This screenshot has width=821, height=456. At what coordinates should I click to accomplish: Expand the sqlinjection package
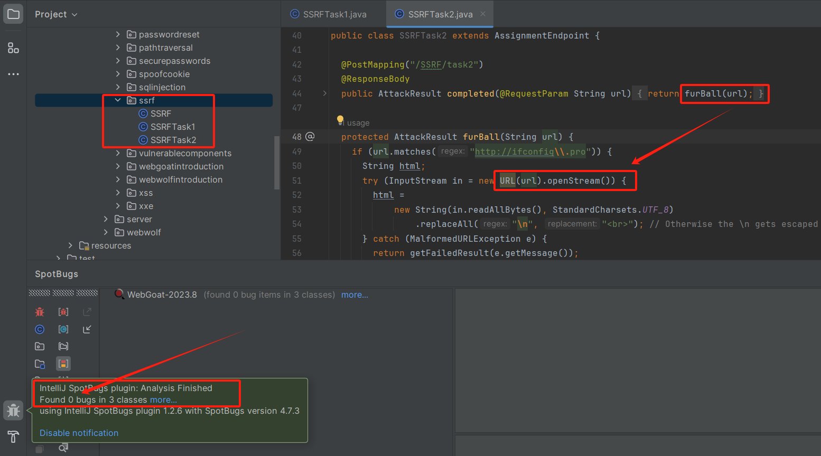118,87
